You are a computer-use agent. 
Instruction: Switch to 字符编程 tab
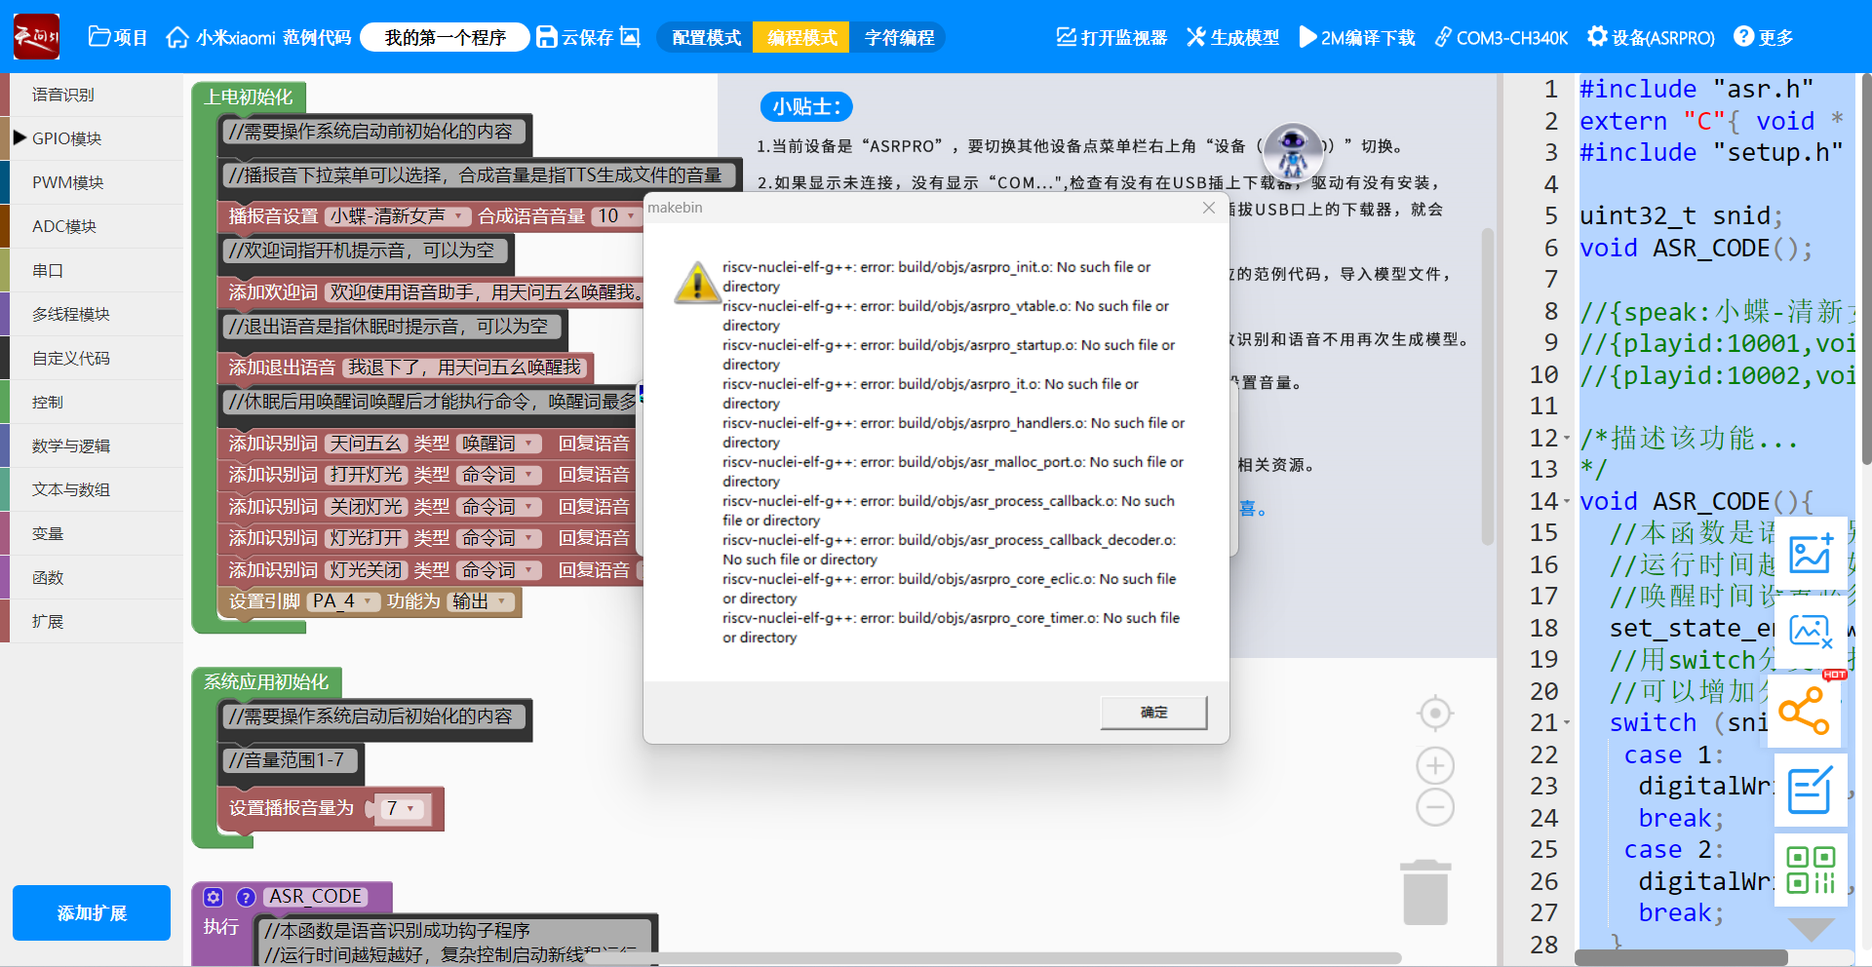(899, 37)
